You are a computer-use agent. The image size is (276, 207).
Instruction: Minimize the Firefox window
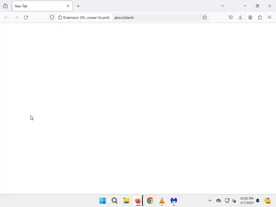pos(245,6)
